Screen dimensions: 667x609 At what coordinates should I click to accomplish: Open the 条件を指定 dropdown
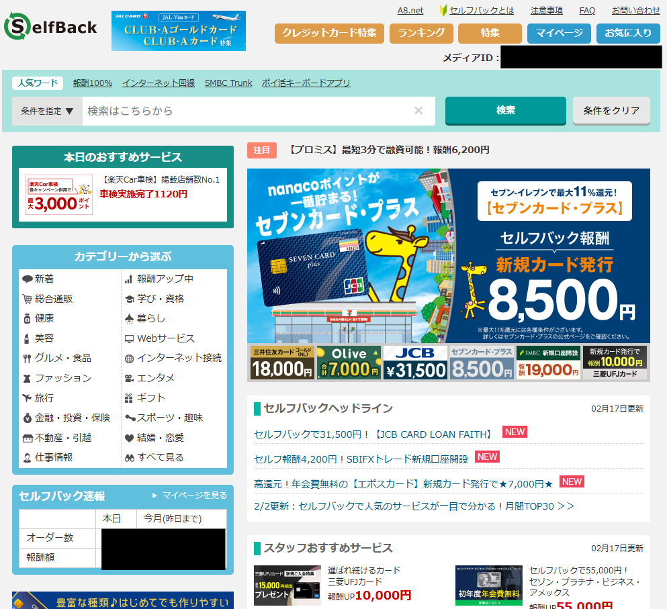click(x=47, y=111)
